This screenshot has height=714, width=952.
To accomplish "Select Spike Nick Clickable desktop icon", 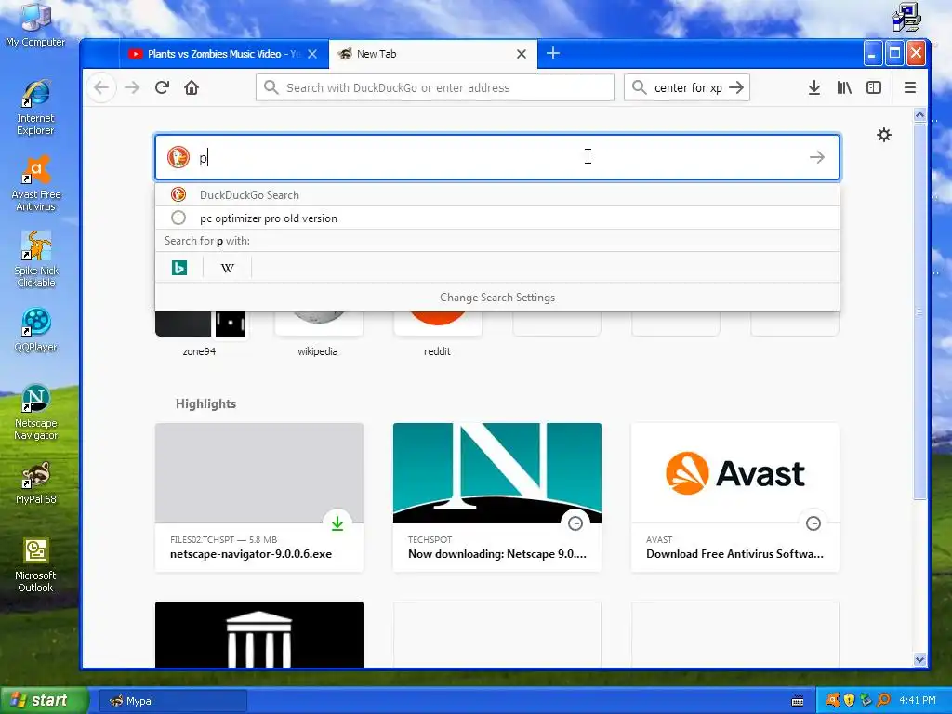I will 35,260.
